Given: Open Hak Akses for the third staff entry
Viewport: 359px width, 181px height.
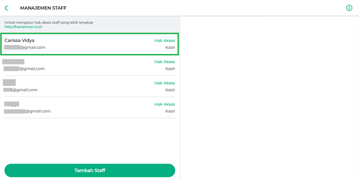Looking at the screenshot, I should pyautogui.click(x=165, y=83).
